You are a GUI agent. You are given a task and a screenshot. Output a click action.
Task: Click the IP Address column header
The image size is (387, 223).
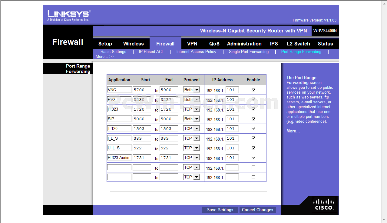pos(222,80)
